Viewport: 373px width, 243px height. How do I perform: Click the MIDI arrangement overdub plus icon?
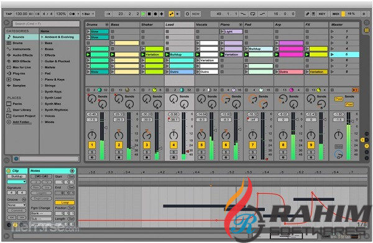[x=162, y=14]
